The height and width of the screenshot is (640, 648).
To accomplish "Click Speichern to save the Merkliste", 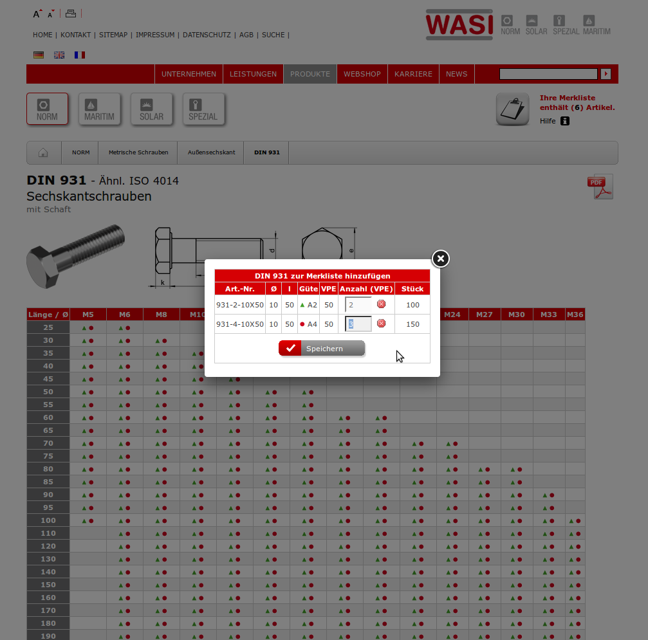I will point(322,348).
